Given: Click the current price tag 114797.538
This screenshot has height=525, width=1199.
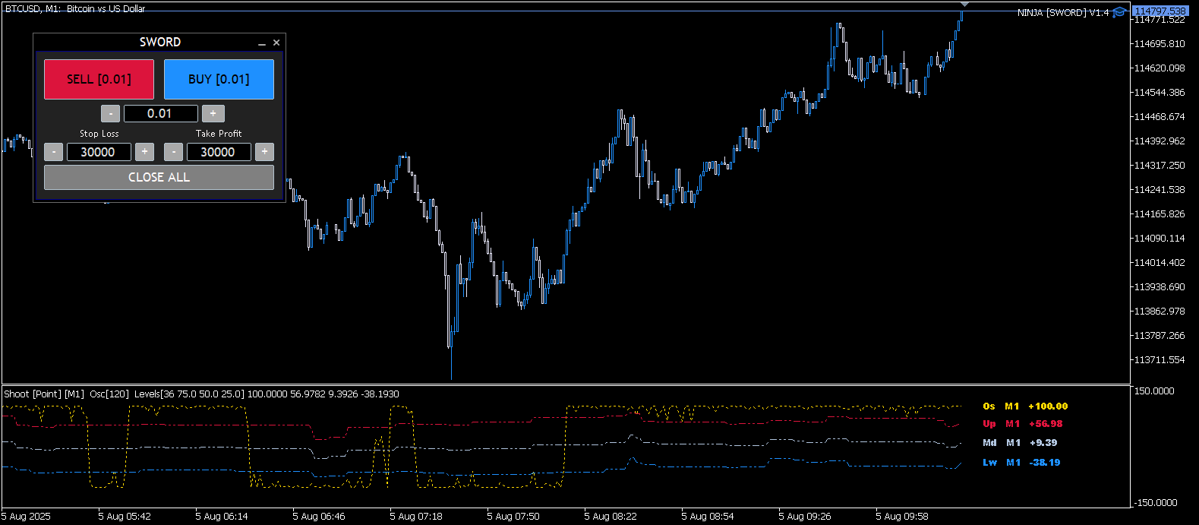Looking at the screenshot, I should (x=1160, y=11).
